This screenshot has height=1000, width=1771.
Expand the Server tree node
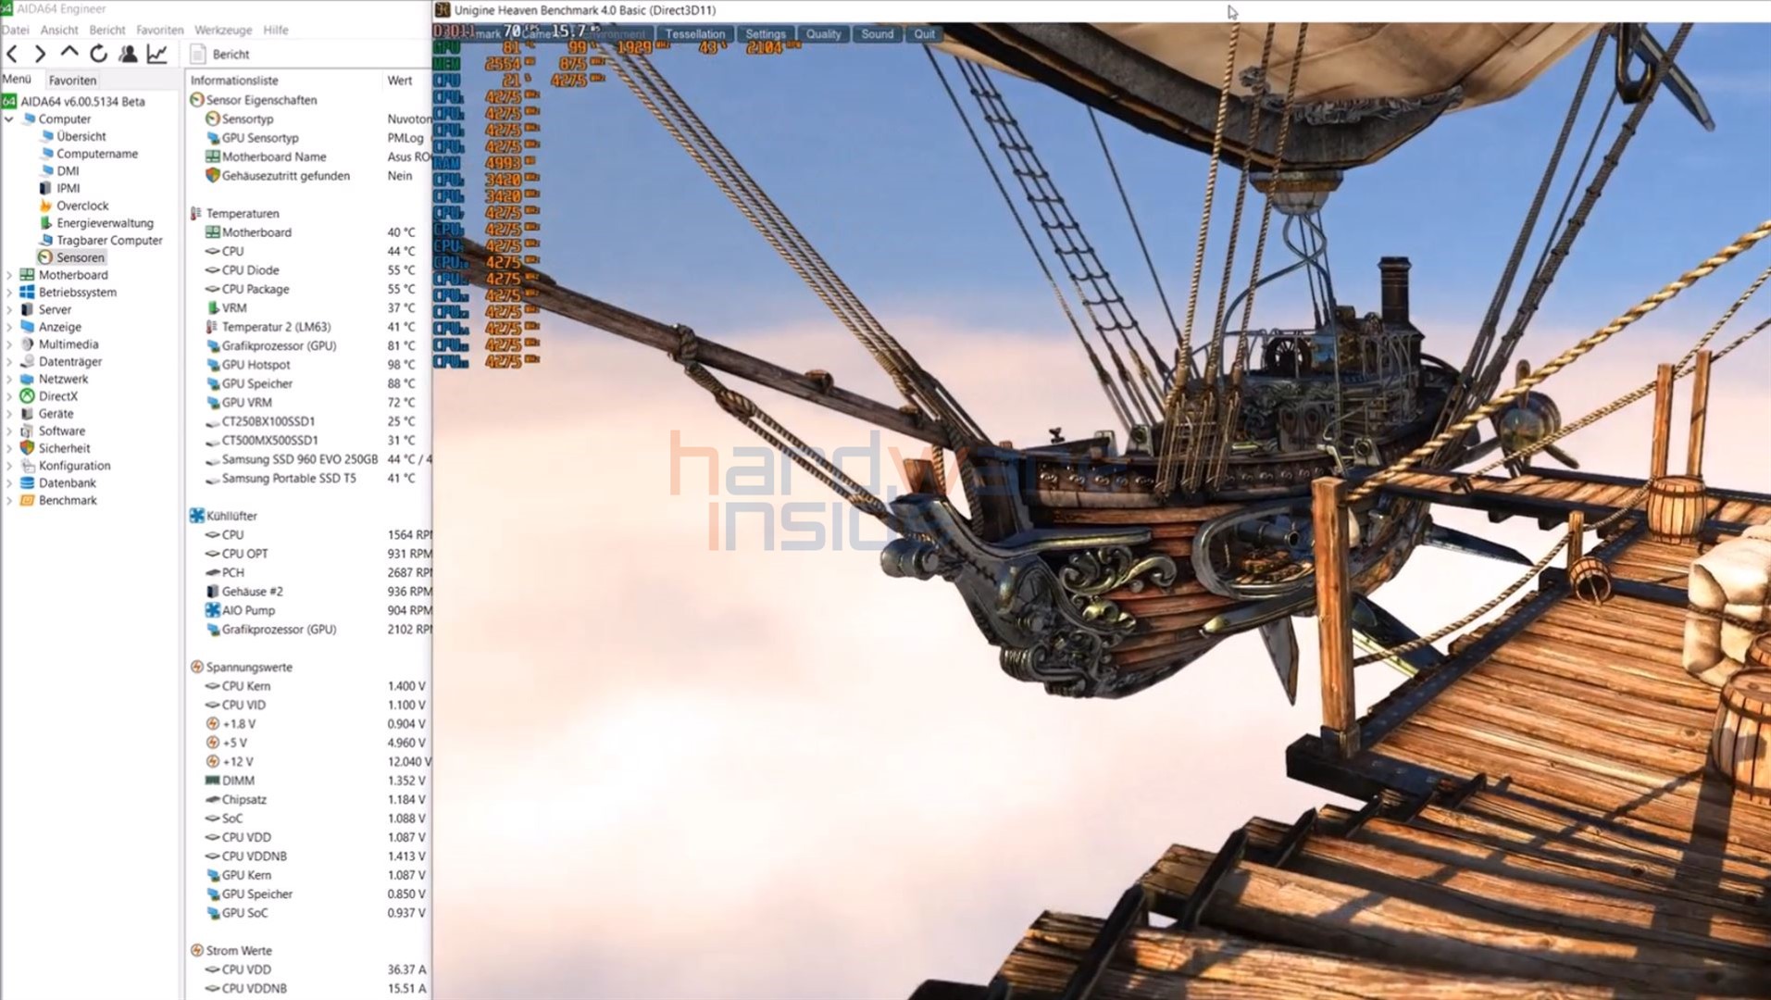pos(9,310)
